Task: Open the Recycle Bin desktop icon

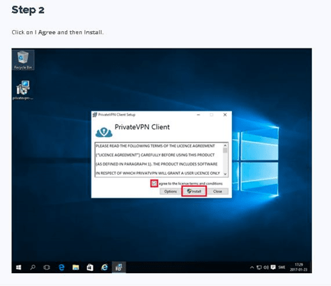Action: pos(23,60)
